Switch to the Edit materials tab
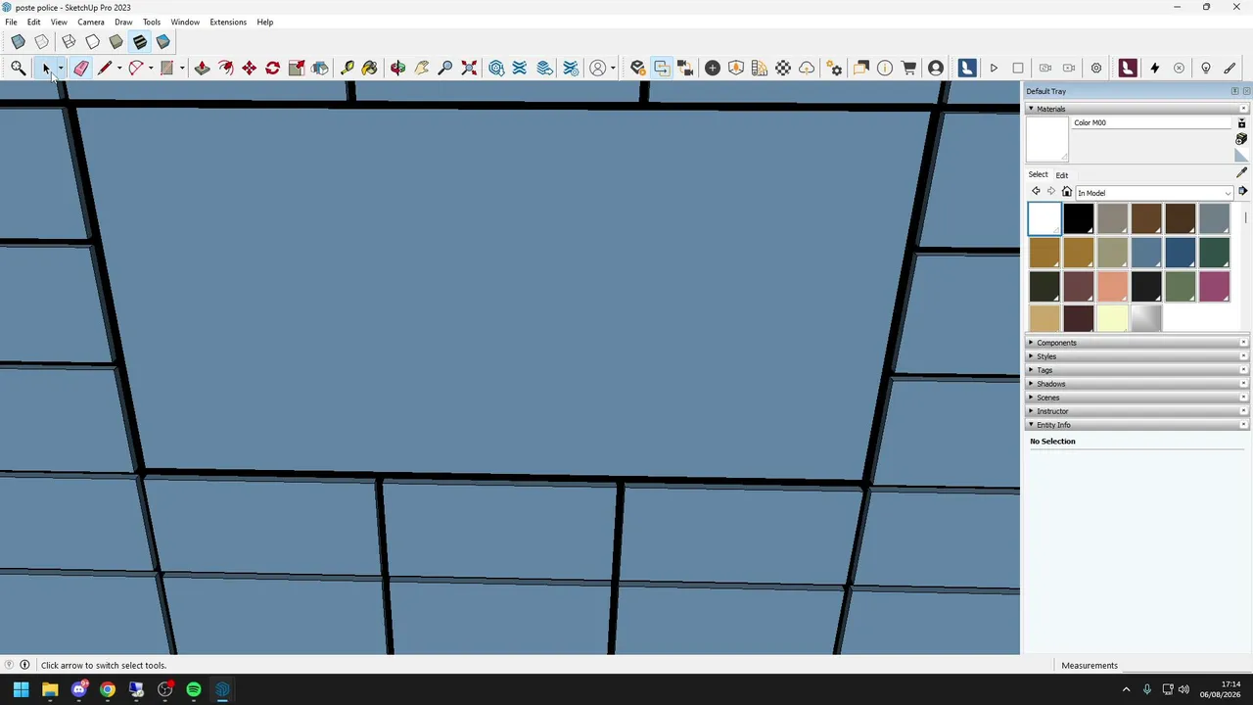Screen dimensions: 1253x705 pos(1062,175)
